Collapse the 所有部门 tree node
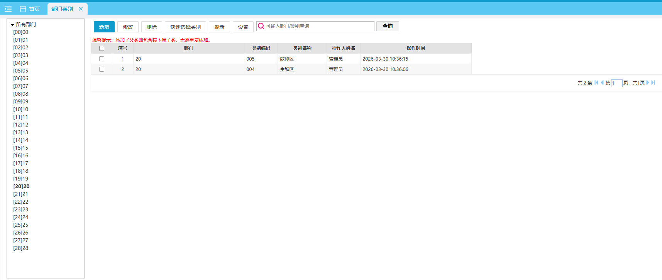The width and height of the screenshot is (662, 280). [12, 24]
